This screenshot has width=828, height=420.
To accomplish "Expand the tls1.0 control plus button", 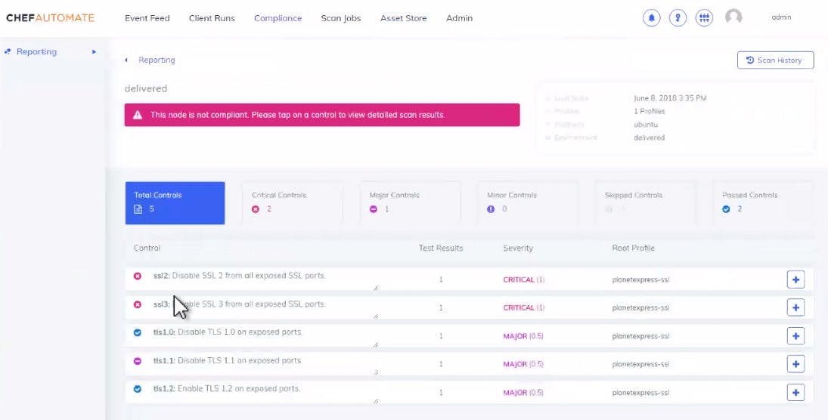I will point(795,336).
